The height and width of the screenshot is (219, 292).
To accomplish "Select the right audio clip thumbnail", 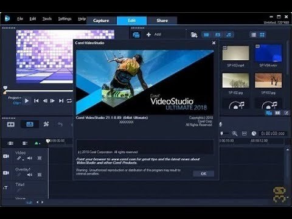I will click(x=268, y=105).
